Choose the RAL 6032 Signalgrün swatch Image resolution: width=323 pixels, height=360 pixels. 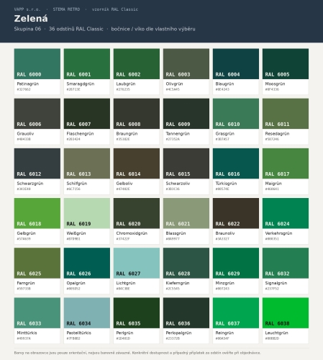[x=286, y=263]
